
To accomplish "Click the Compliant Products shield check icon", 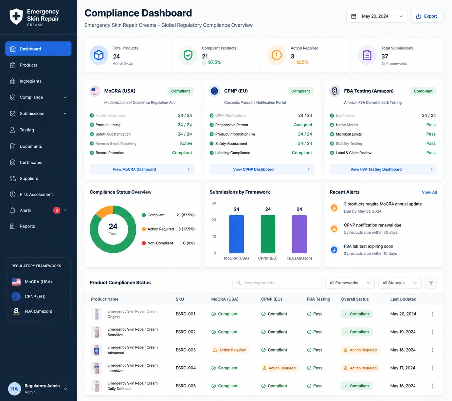I will click(188, 55).
